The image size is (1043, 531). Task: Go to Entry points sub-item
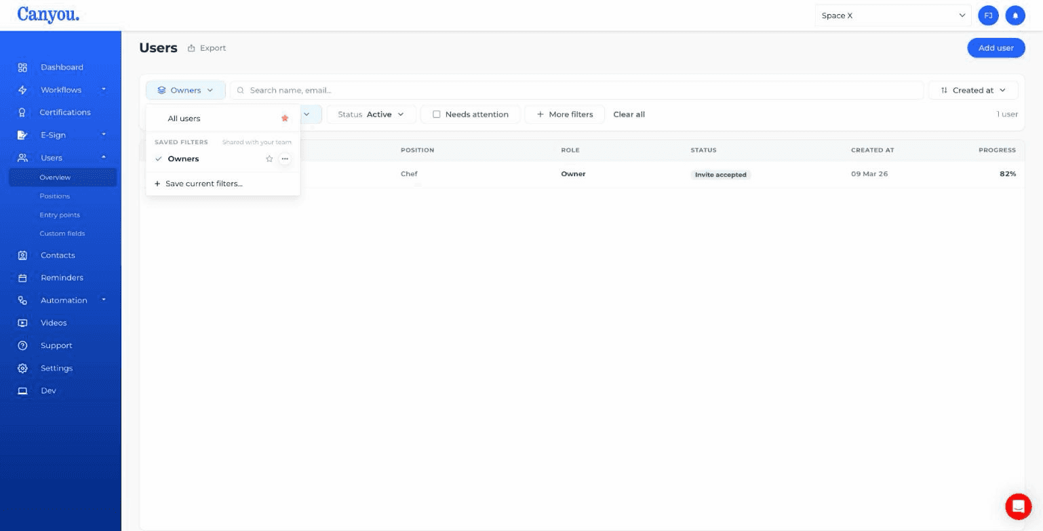click(60, 215)
